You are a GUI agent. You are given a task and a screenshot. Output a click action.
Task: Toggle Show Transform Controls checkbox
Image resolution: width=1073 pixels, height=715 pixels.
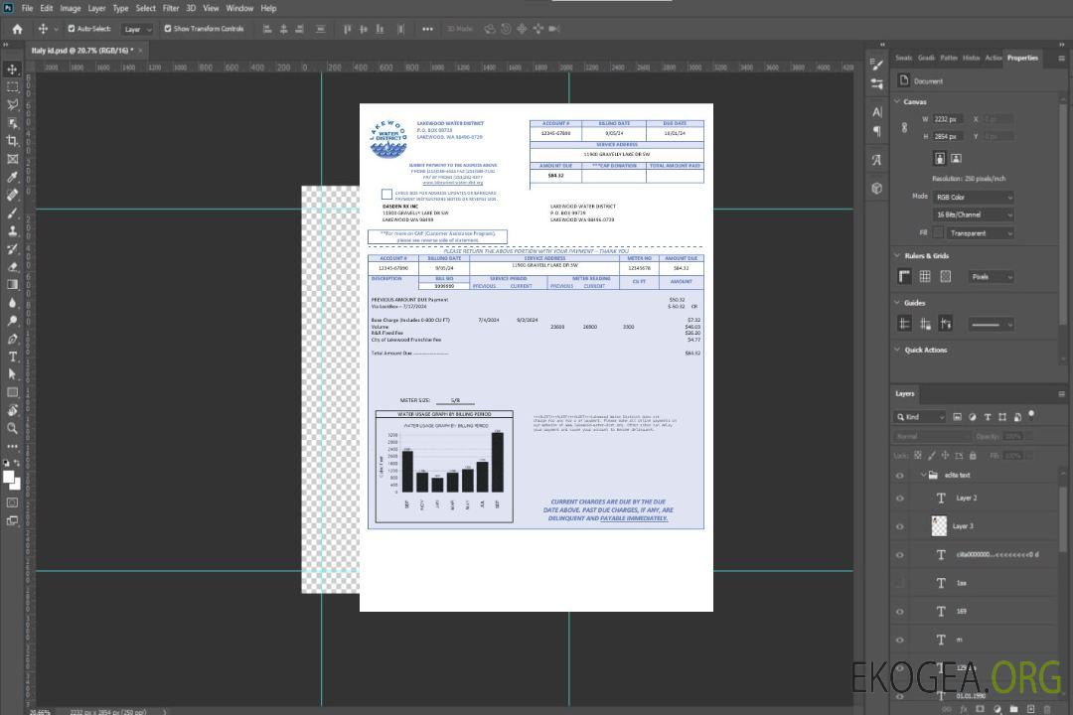pos(168,29)
